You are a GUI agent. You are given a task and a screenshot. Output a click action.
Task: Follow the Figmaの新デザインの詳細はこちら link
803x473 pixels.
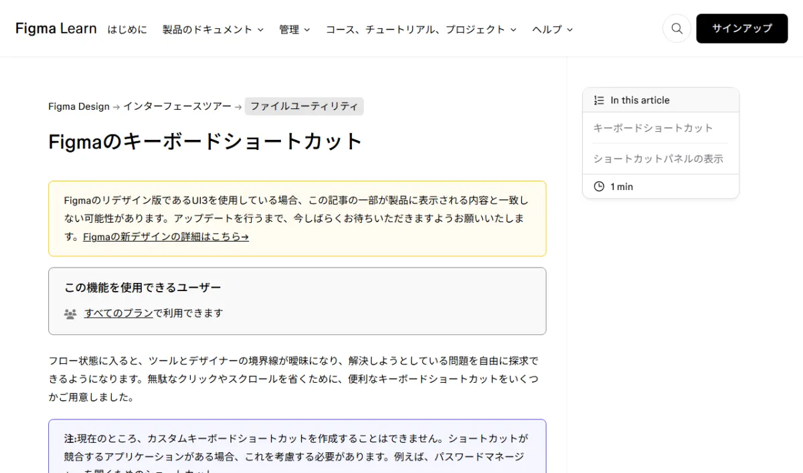click(166, 237)
